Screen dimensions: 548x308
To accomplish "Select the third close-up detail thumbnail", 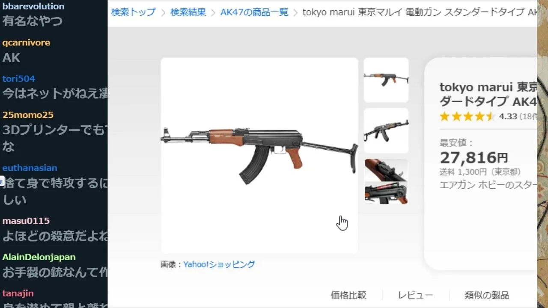I will [386, 181].
